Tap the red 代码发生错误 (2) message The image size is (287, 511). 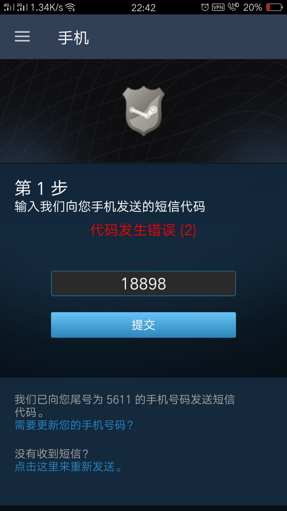(x=143, y=230)
